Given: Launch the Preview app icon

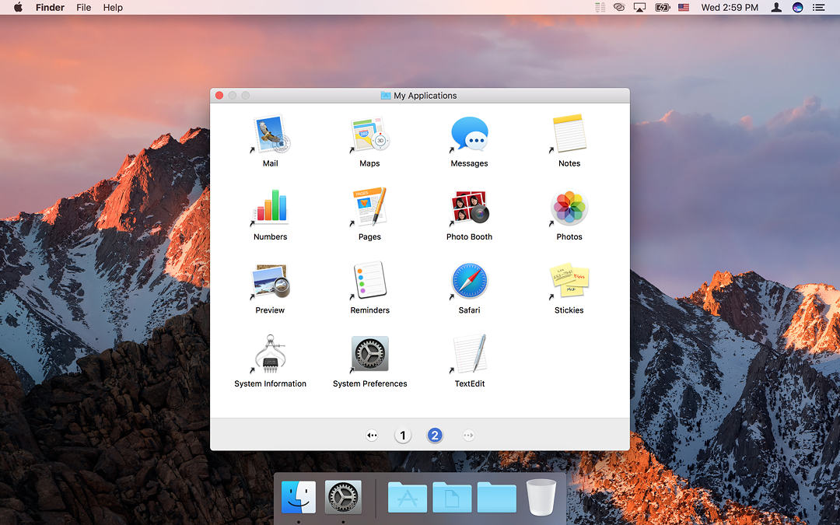Looking at the screenshot, I should click(x=271, y=282).
